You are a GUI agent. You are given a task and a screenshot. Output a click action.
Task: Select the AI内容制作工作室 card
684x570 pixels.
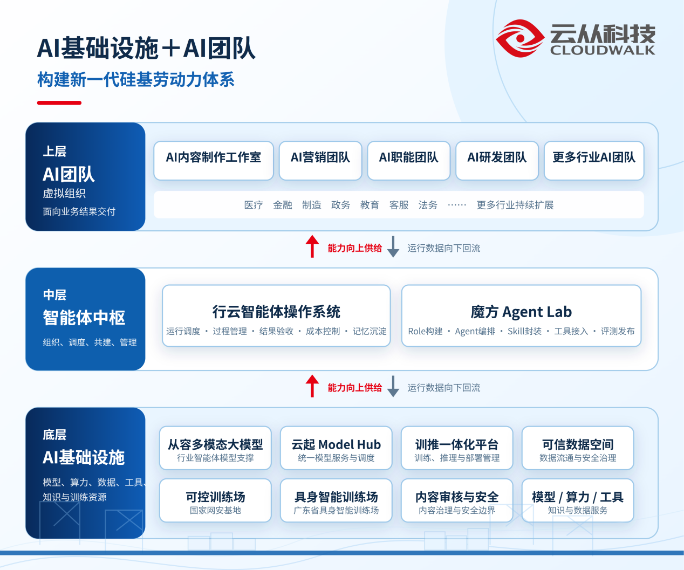(214, 160)
